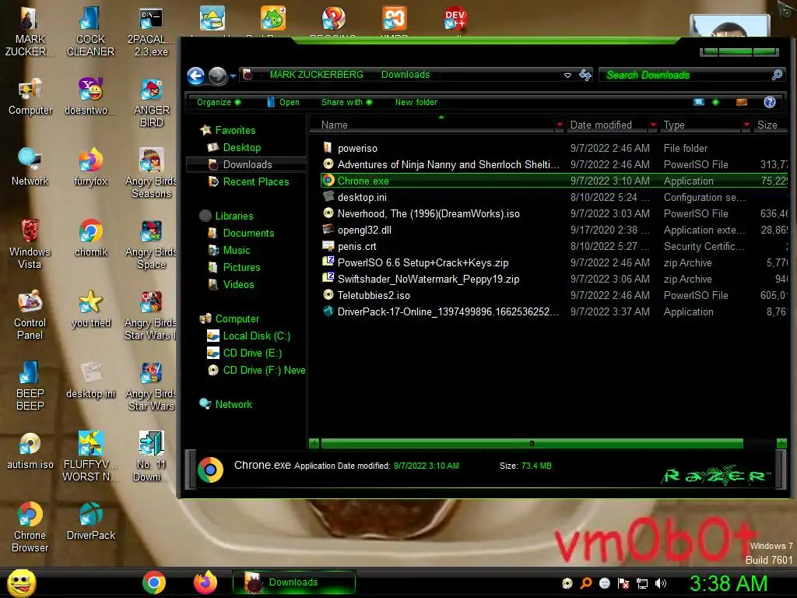
Task: Open the Videos library
Action: tap(238, 284)
